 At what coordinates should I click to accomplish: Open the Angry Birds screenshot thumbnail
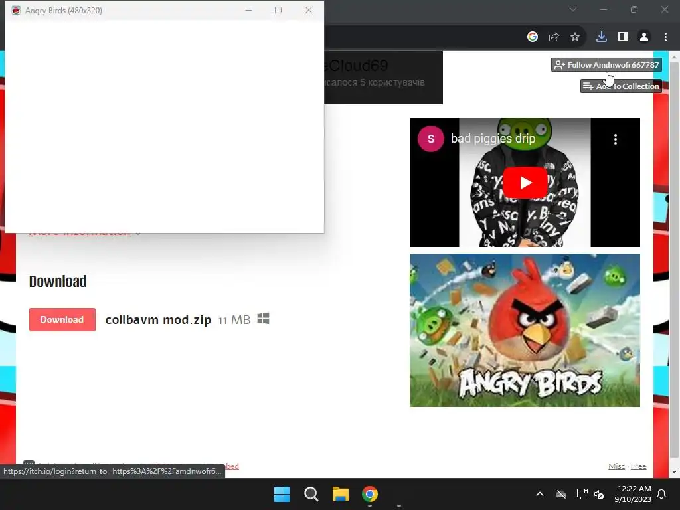tap(525, 331)
